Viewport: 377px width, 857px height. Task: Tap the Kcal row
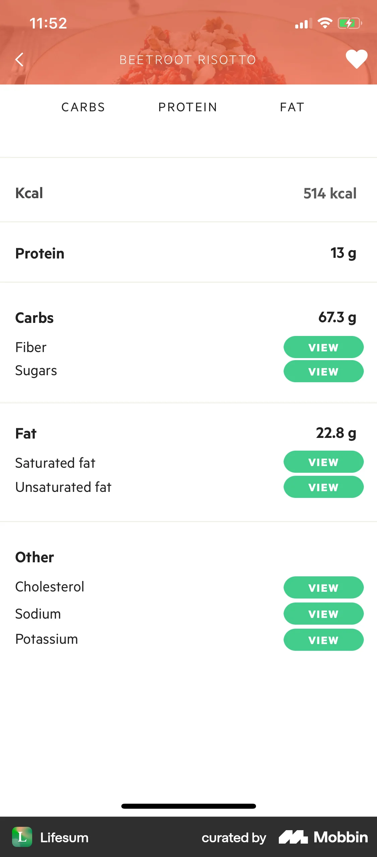tap(188, 193)
